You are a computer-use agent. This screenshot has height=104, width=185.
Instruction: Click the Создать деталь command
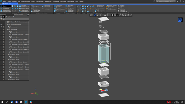[x=24, y=8]
